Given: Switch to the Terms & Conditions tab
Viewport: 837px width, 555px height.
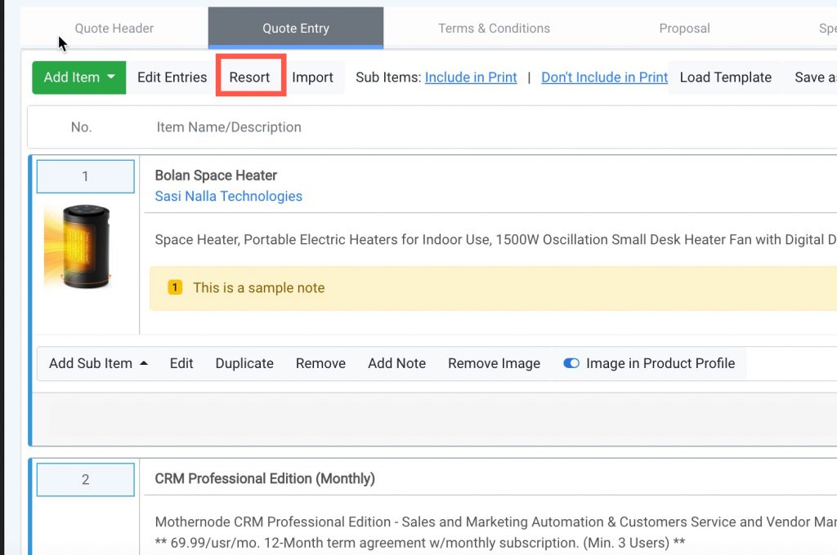Looking at the screenshot, I should pyautogui.click(x=494, y=28).
